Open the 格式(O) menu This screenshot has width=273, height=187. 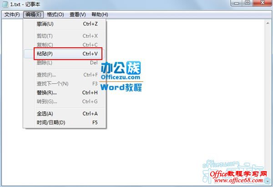point(56,15)
